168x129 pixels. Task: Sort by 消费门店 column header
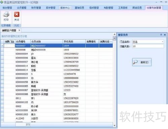tap(9, 42)
